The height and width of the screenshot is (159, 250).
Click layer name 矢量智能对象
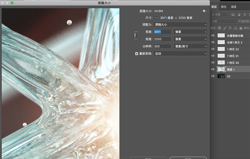(235, 36)
